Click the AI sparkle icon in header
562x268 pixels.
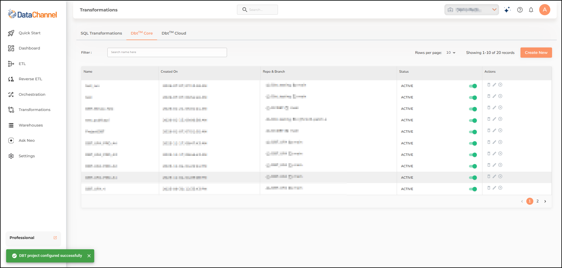point(507,10)
